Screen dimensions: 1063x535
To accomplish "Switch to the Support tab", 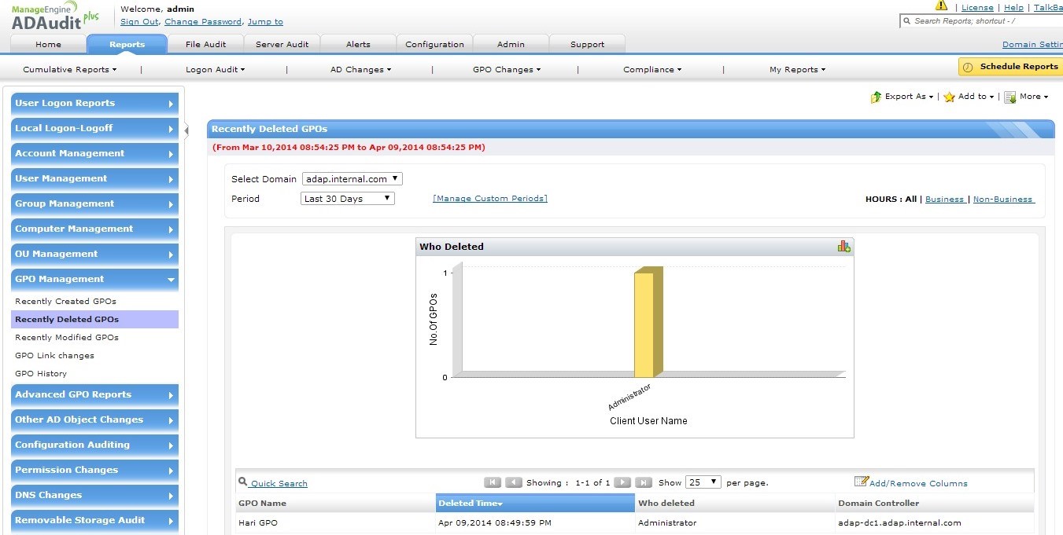I will 587,45.
